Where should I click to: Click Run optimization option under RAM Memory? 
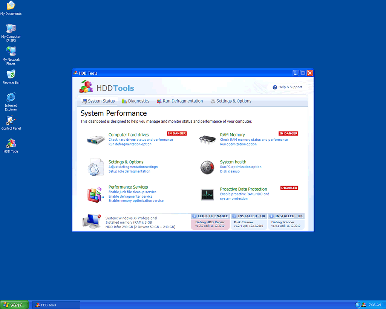(x=238, y=144)
